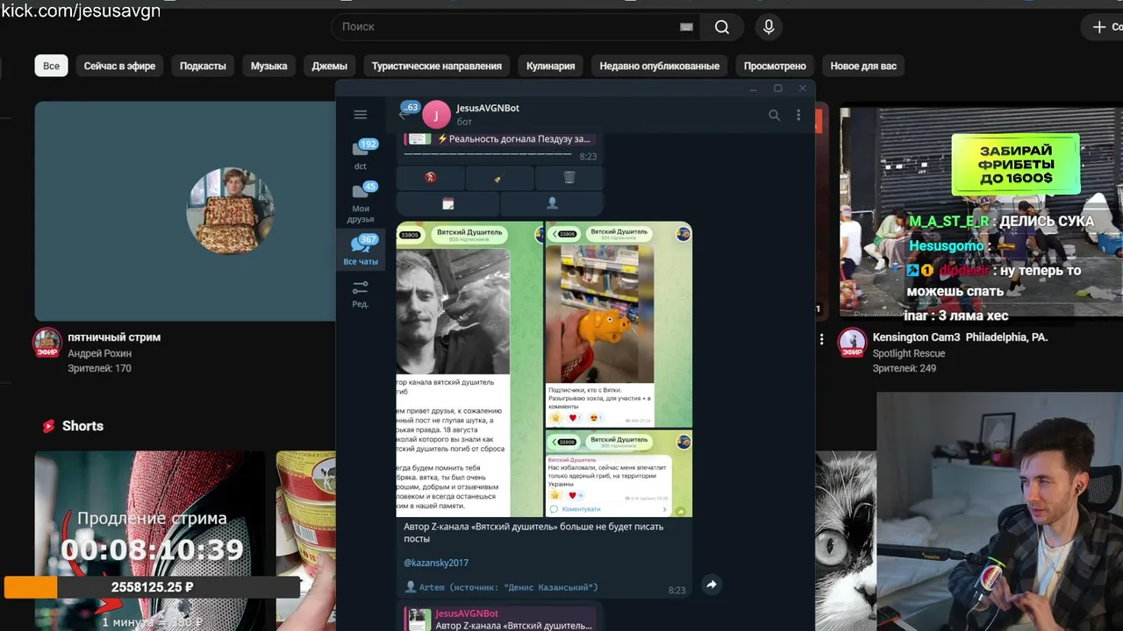Select the Недавно опубликованные filter chip
Image resolution: width=1123 pixels, height=631 pixels.
click(660, 66)
